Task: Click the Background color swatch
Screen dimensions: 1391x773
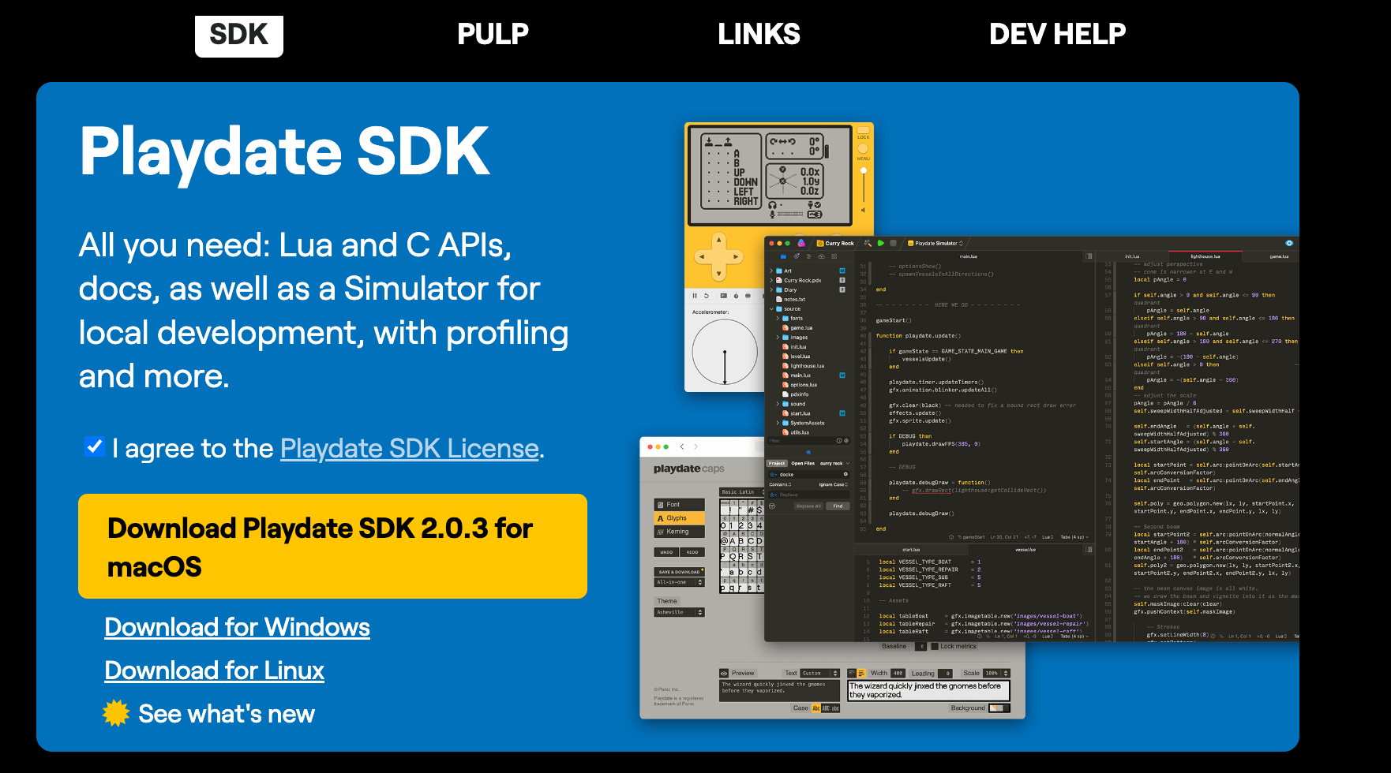Action: click(999, 708)
